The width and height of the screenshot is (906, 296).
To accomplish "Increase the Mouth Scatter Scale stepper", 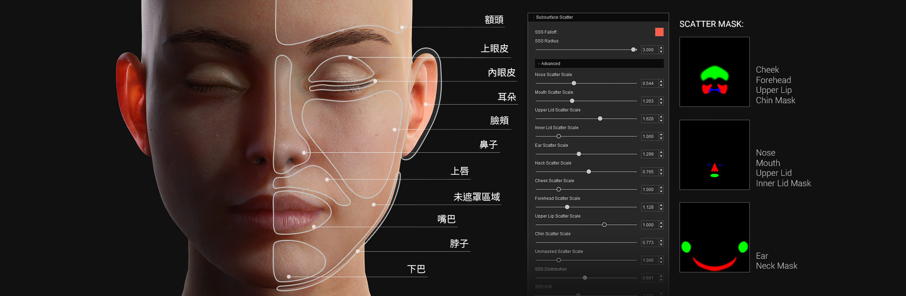I will pyautogui.click(x=661, y=99).
